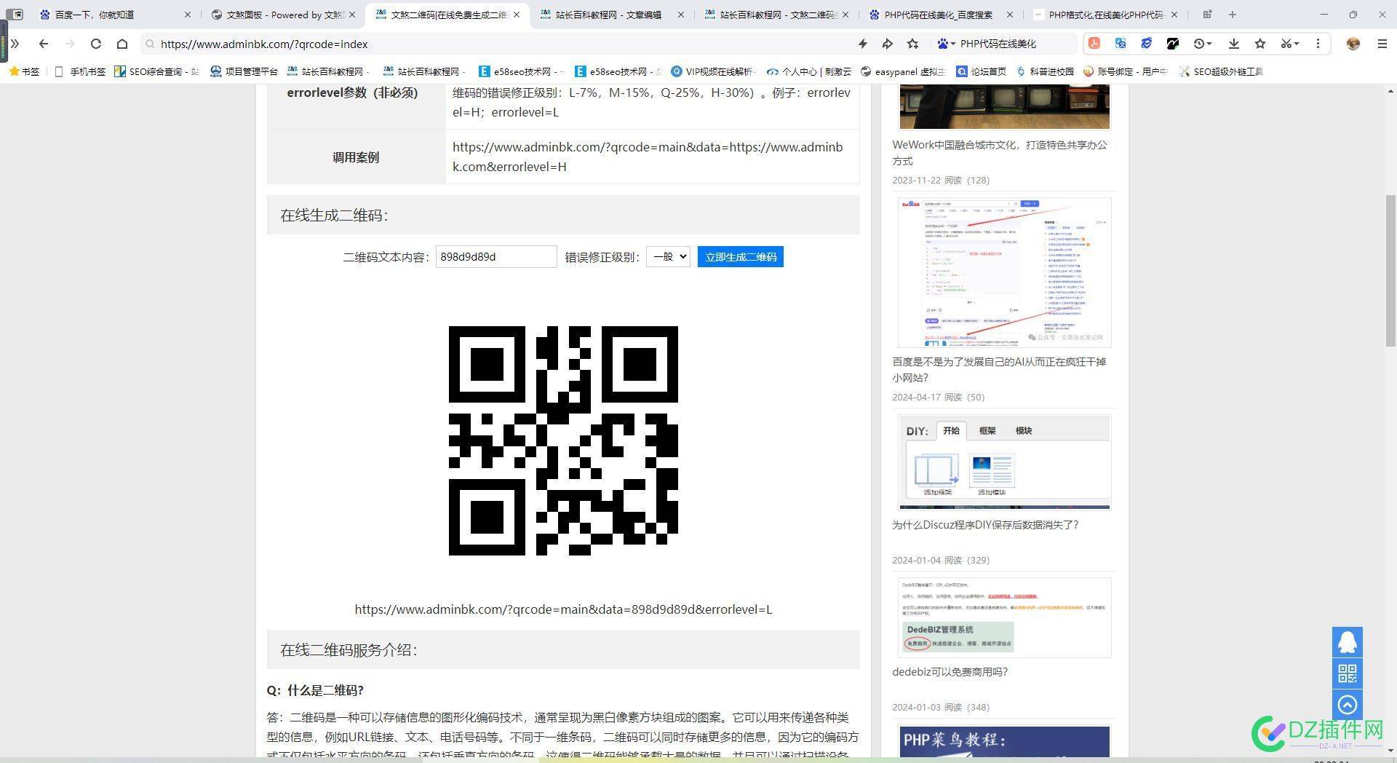Click the share arrow icon in address bar
1397x763 pixels.
point(887,44)
